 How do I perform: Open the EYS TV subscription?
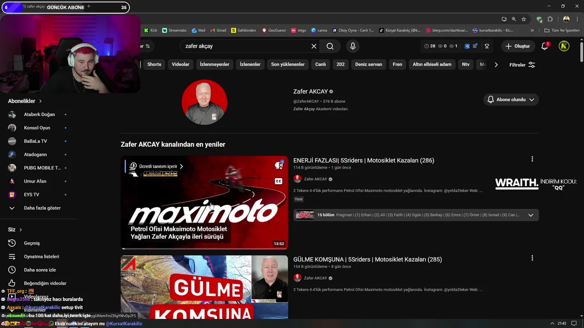[x=31, y=195]
